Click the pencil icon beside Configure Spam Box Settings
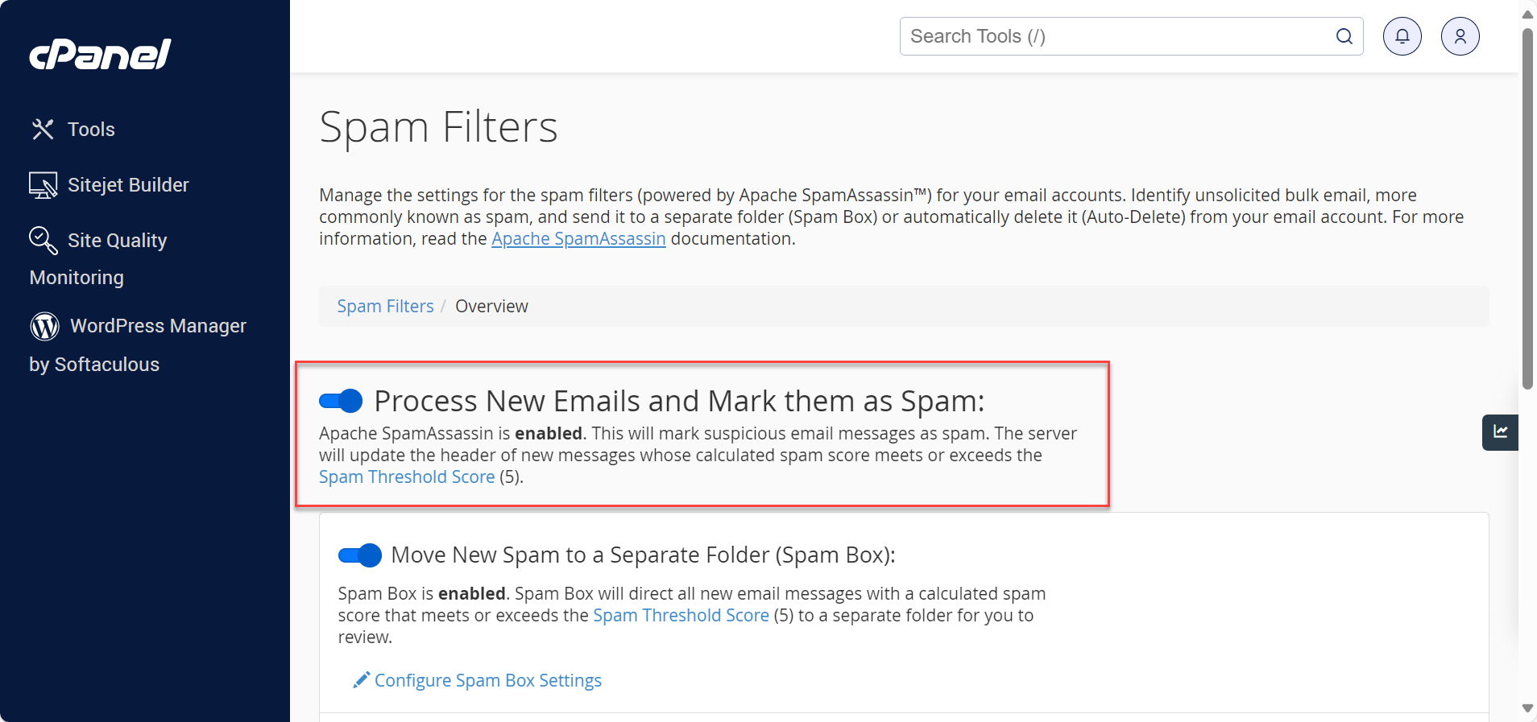The height and width of the screenshot is (722, 1537). (361, 679)
